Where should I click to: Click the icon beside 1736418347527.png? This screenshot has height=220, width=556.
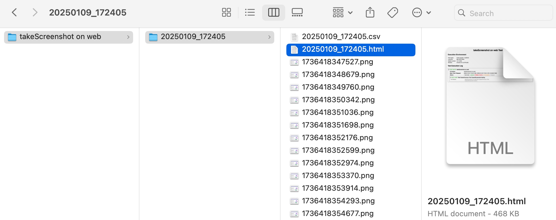click(x=294, y=62)
